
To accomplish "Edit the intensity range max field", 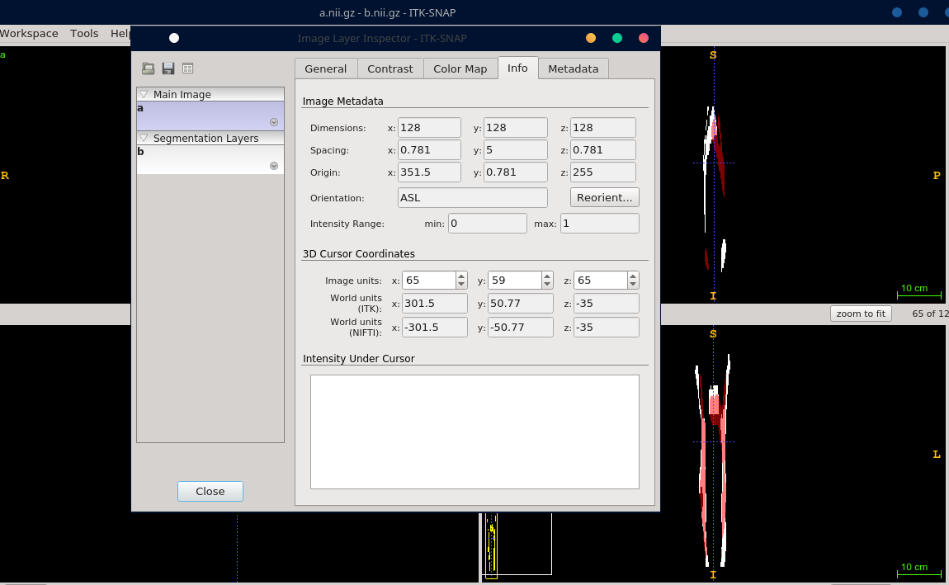I will [600, 223].
